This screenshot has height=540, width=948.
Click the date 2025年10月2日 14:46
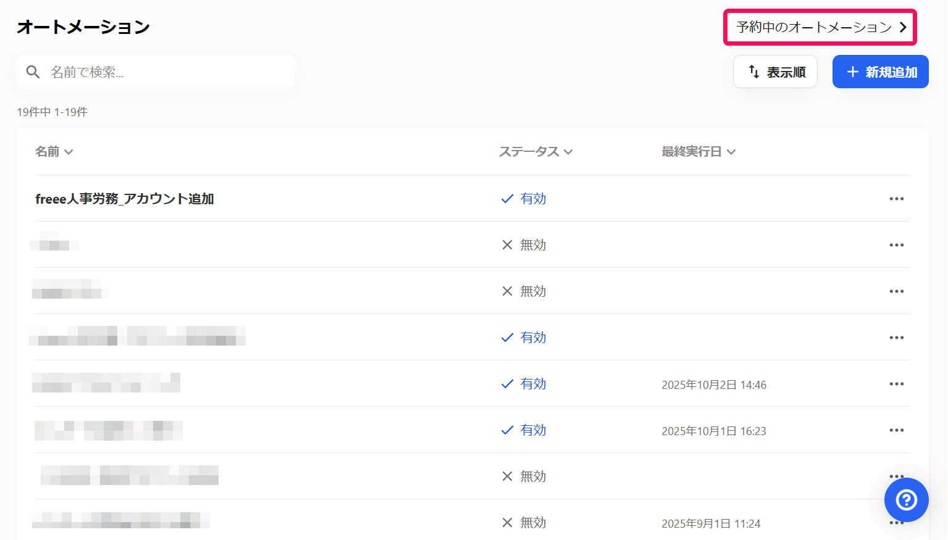(714, 384)
